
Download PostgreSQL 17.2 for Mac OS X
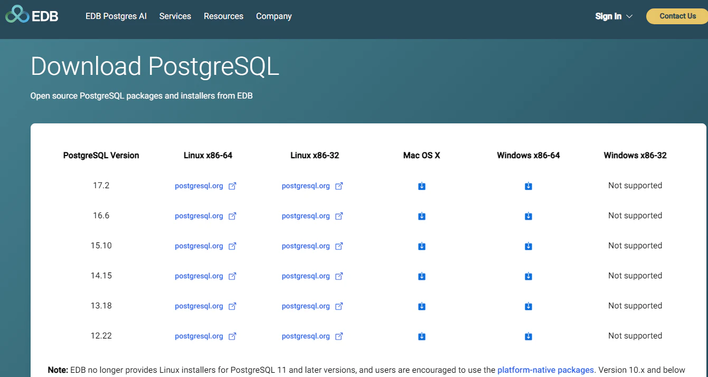click(422, 186)
